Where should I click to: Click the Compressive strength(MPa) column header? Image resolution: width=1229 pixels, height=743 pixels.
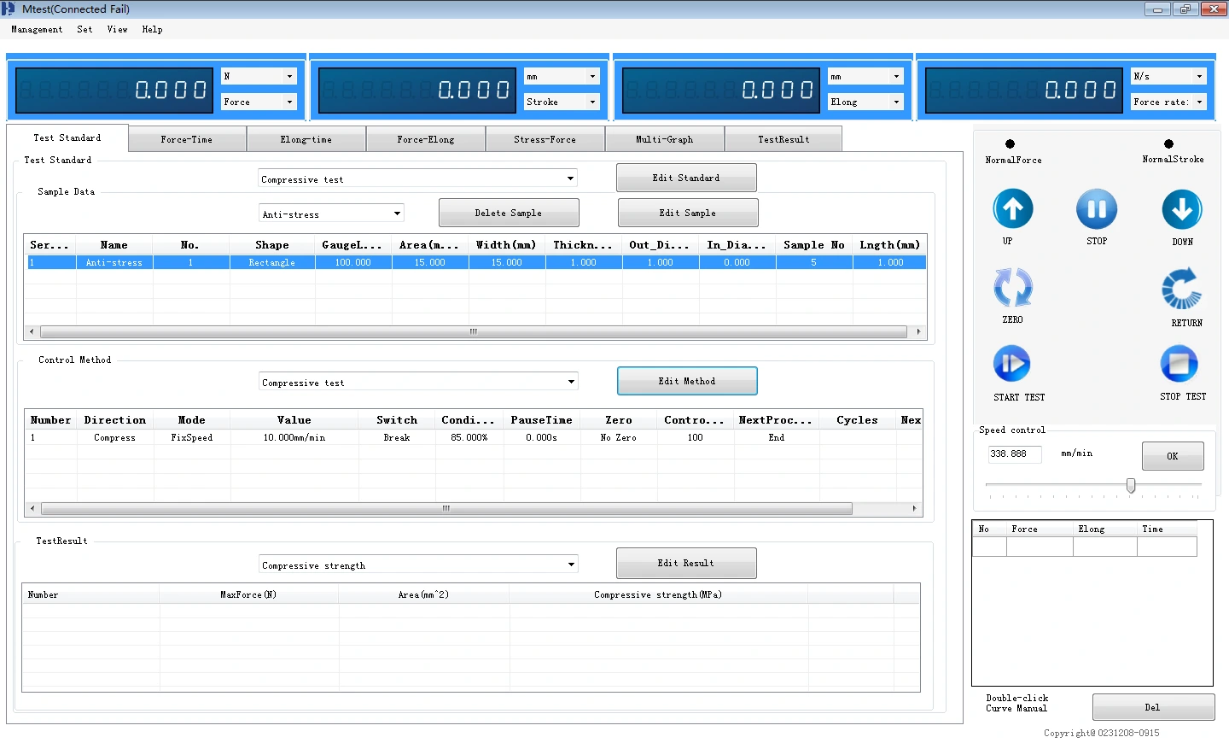pyautogui.click(x=658, y=594)
